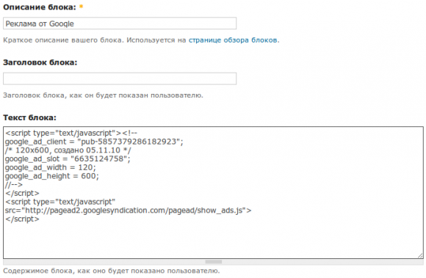
Task: Place cursor on the google_ad_client line
Action: [x=94, y=142]
